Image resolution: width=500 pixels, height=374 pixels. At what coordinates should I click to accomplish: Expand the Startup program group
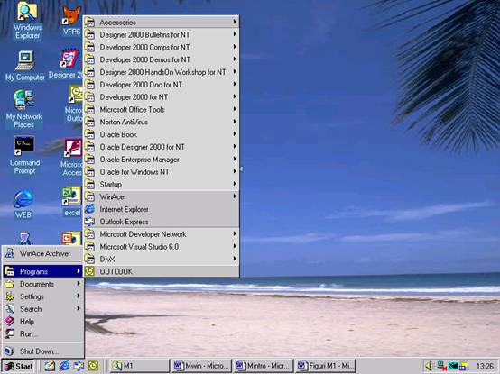click(161, 184)
